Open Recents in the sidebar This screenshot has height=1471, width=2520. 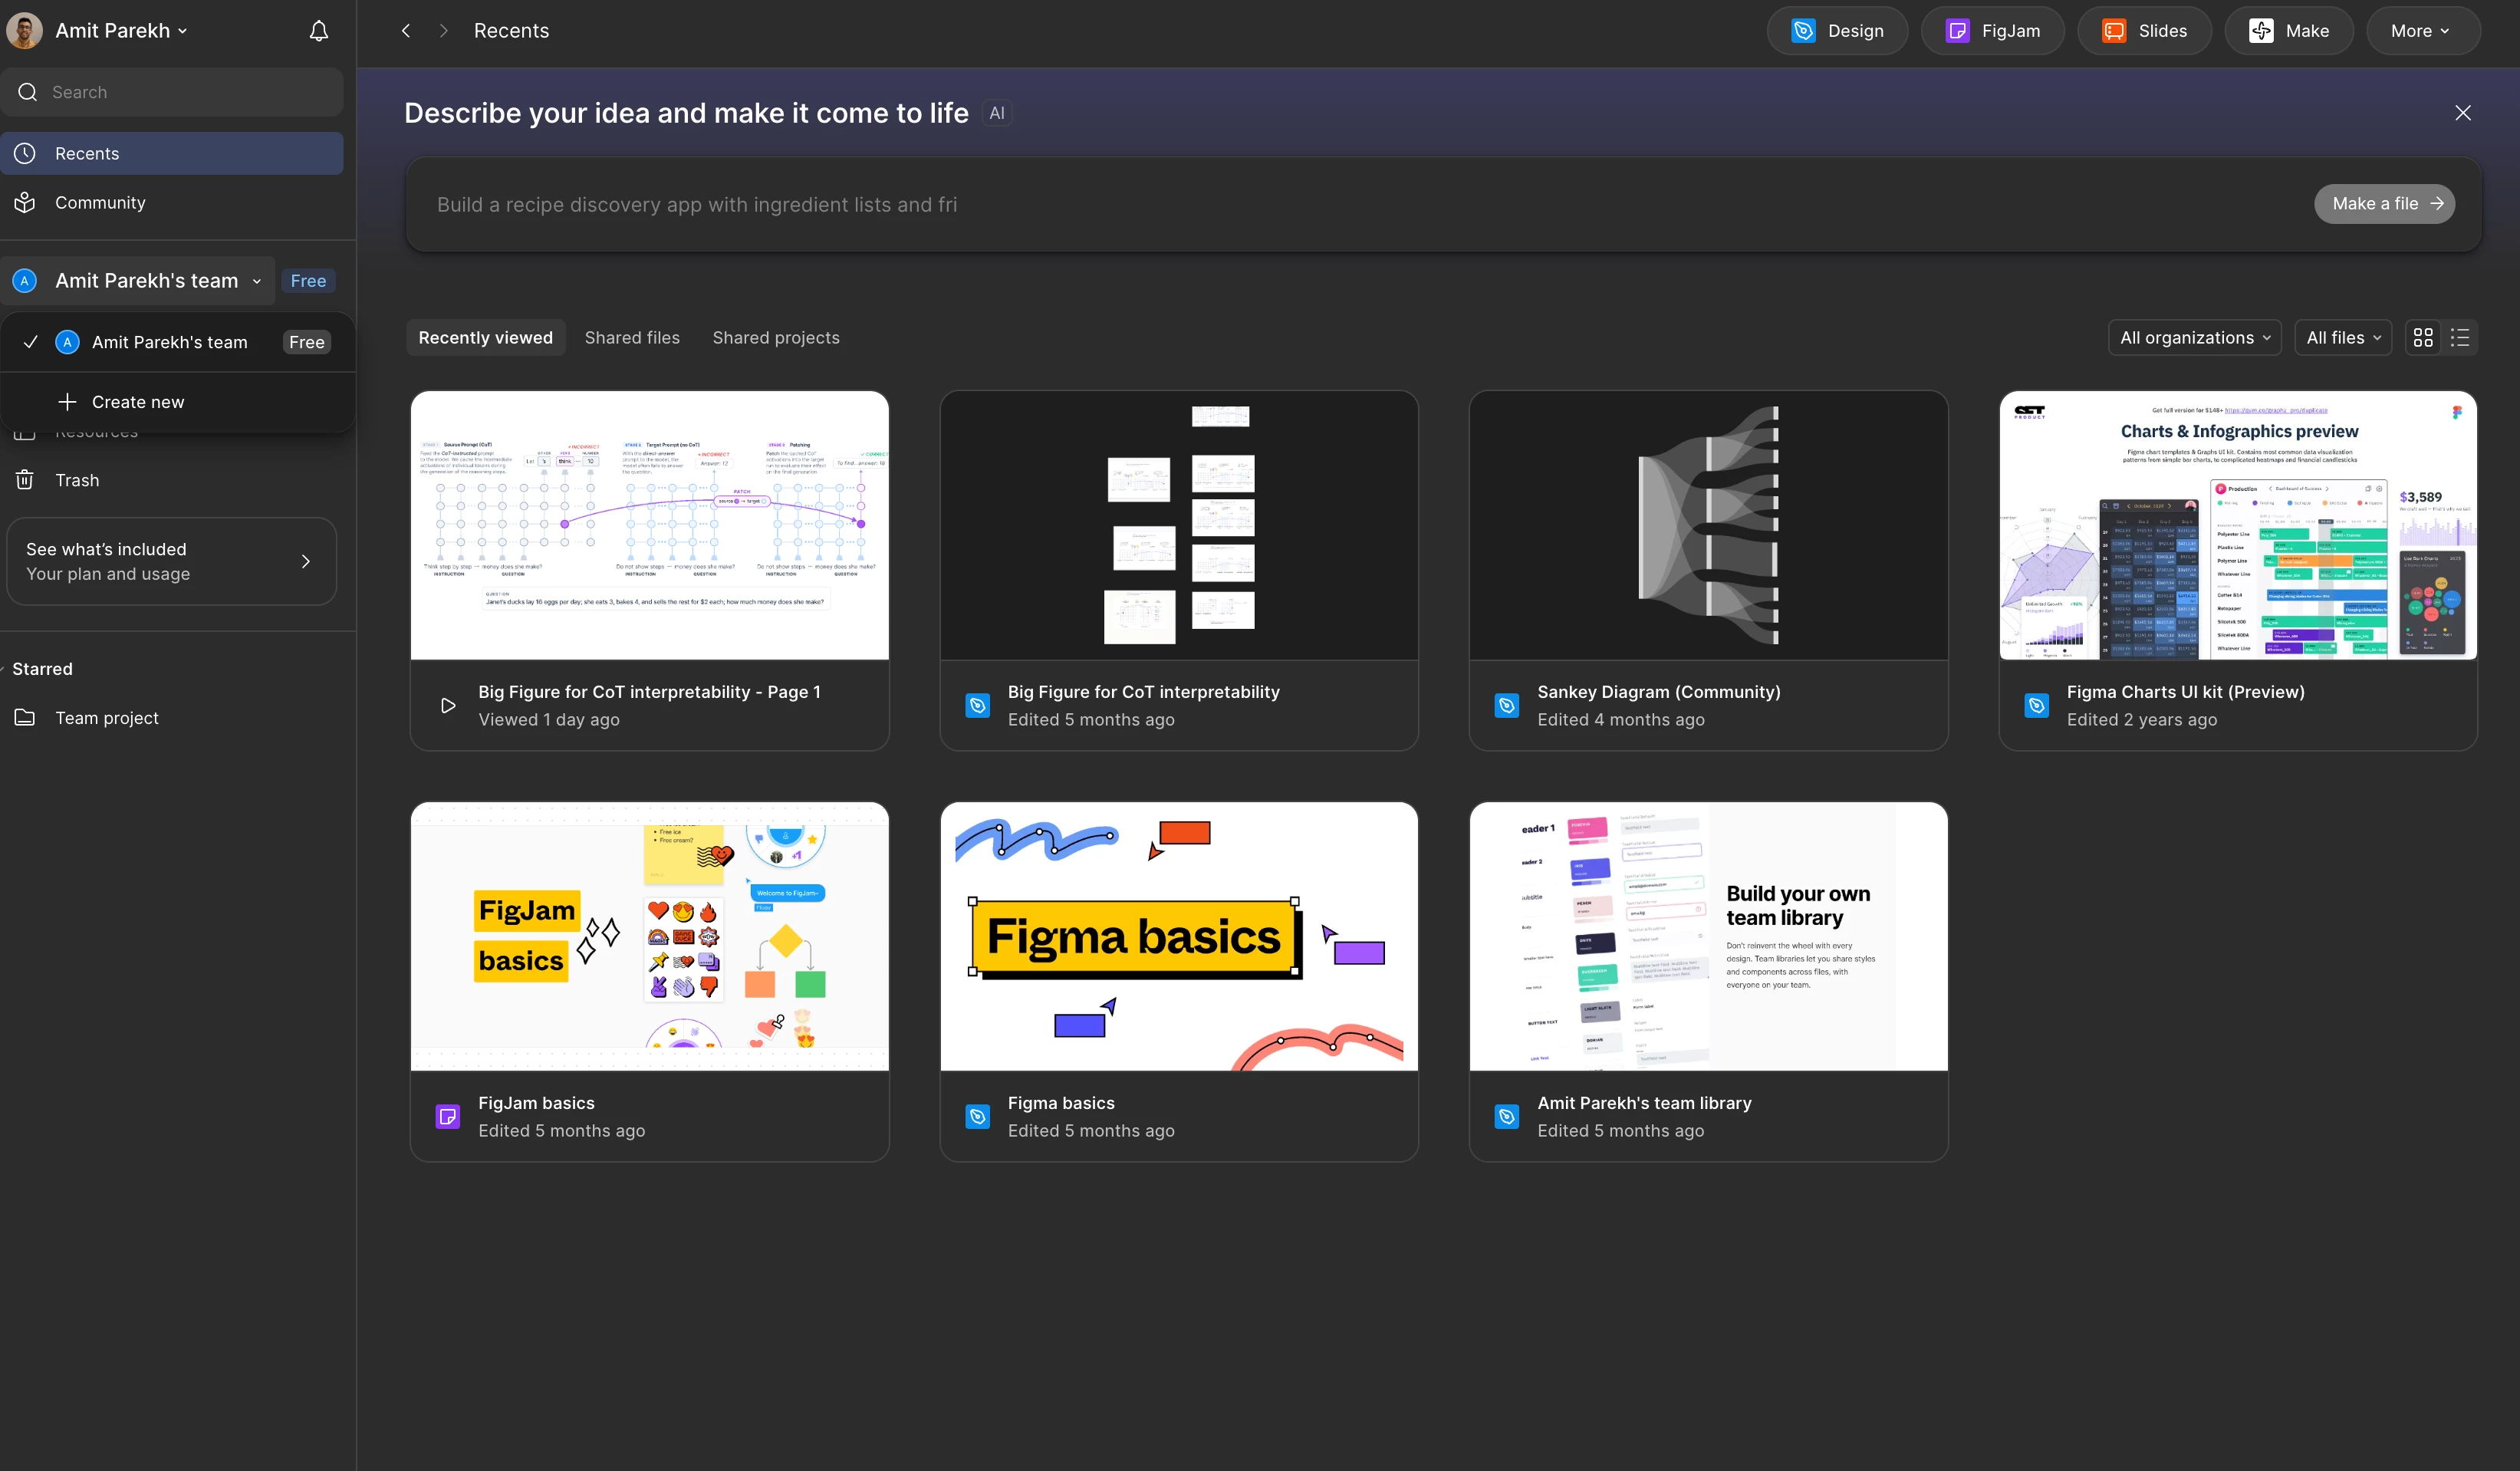tap(172, 153)
